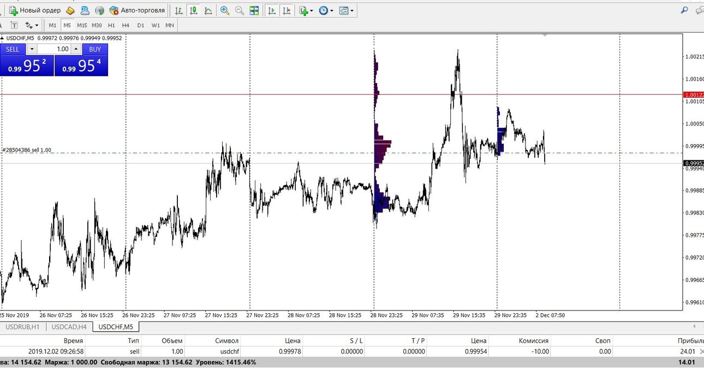Screen dimensions: 704x389
Task: Click the SELL one-click button
Action: pyautogui.click(x=13, y=49)
